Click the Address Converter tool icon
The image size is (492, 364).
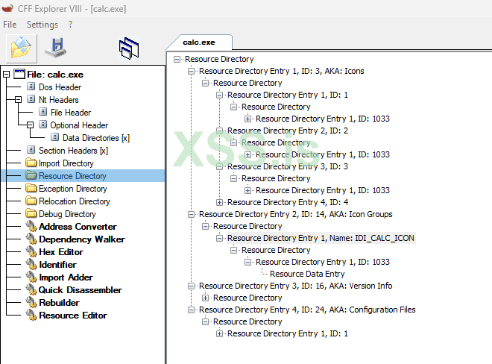31,227
